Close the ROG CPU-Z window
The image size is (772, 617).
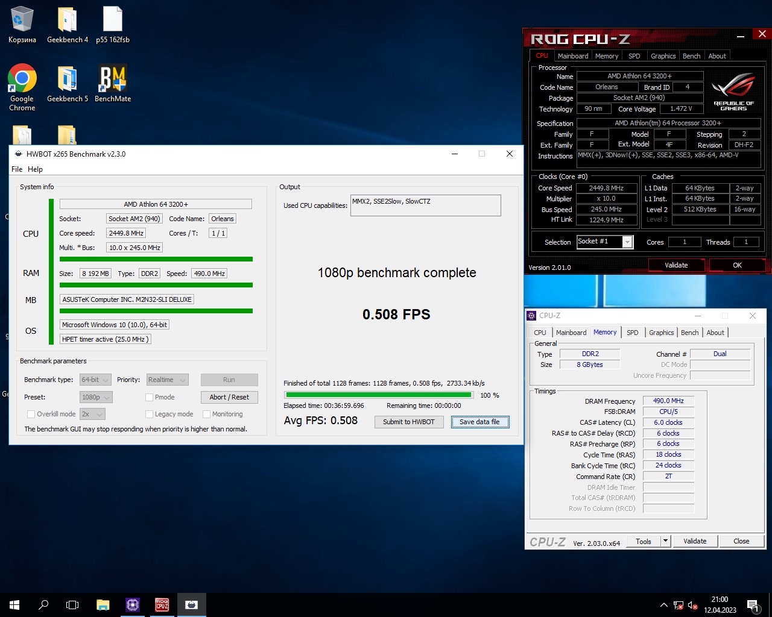(762, 34)
